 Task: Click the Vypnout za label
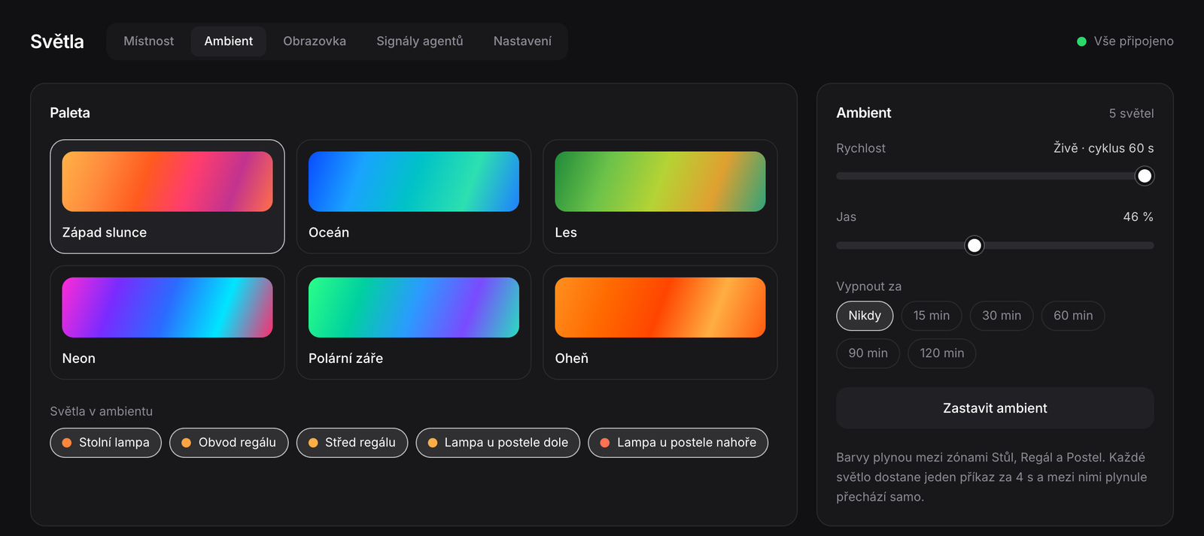pos(868,286)
